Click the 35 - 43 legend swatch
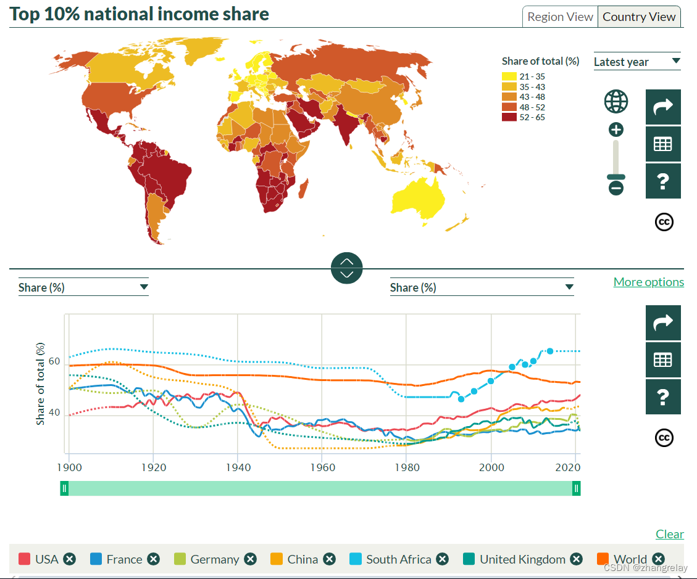 coord(509,86)
